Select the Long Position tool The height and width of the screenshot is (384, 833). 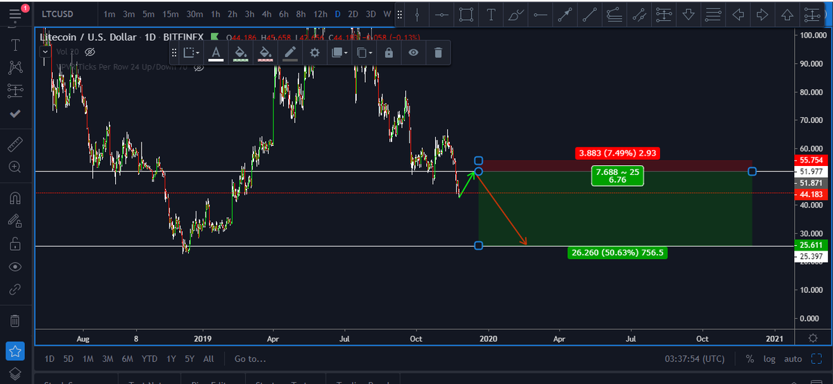(x=664, y=14)
